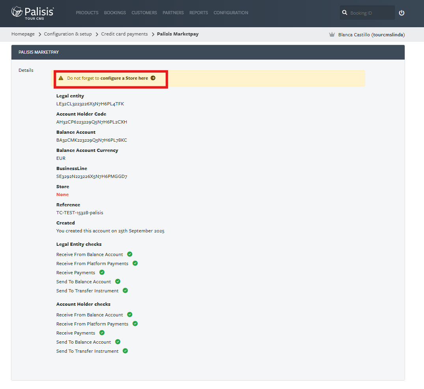Click the 'BusinessLine' label
Image resolution: width=424 pixels, height=389 pixels.
72,168
